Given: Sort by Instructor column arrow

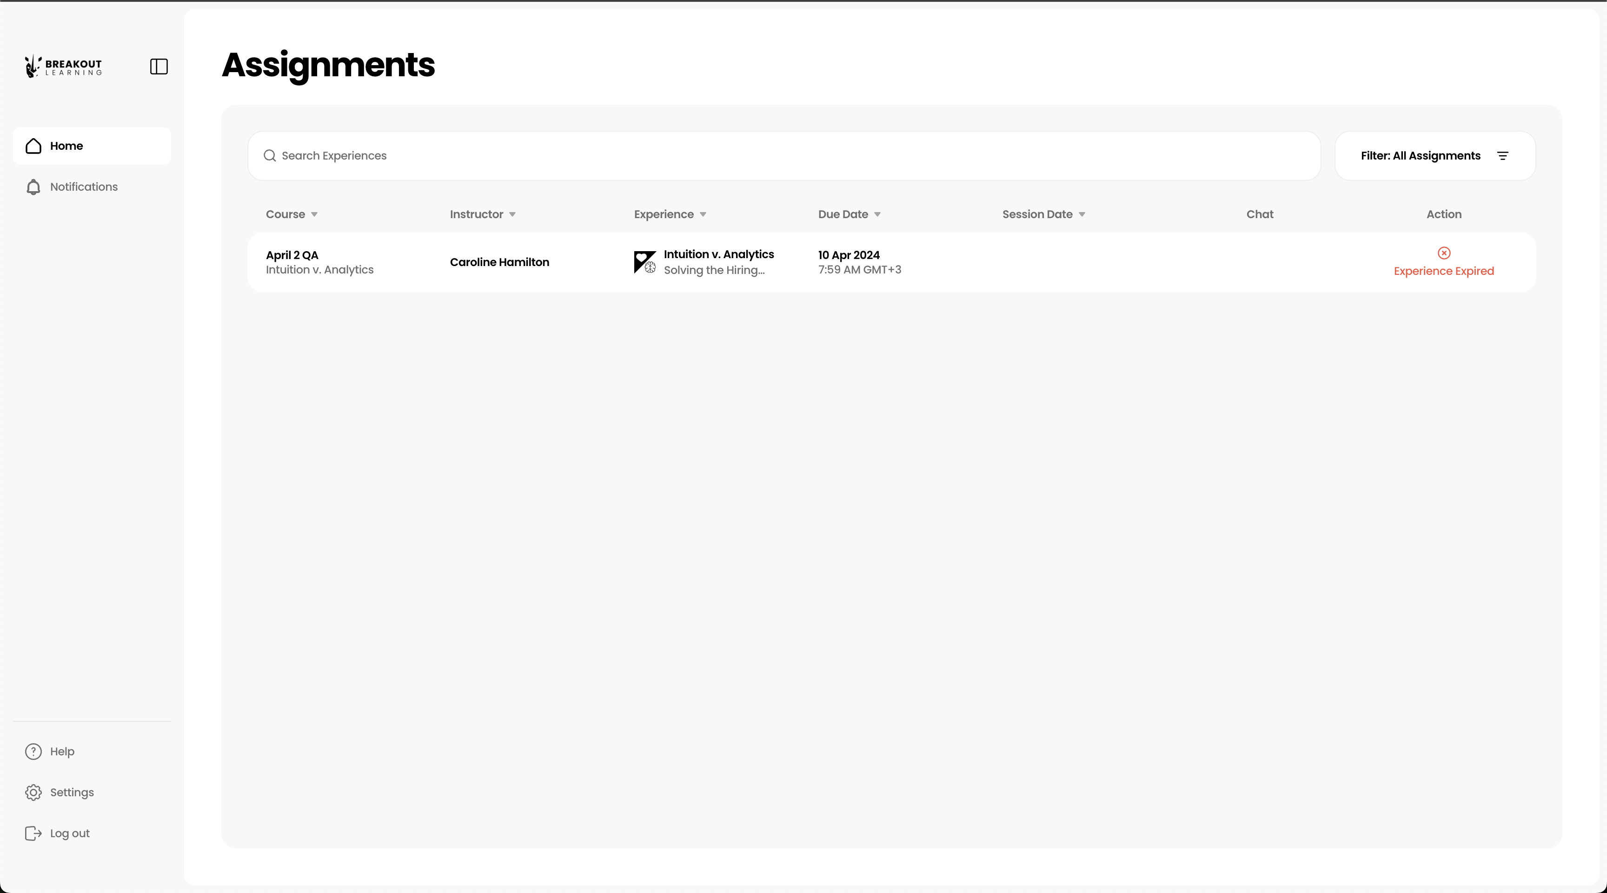Looking at the screenshot, I should coord(512,215).
